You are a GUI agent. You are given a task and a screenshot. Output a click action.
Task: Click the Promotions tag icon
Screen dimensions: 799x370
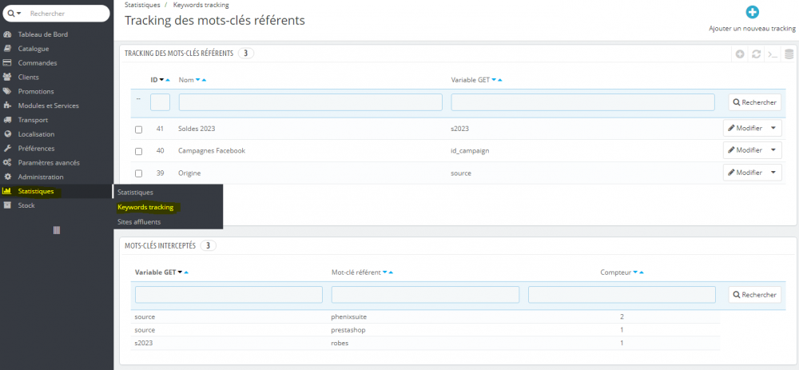[7, 92]
